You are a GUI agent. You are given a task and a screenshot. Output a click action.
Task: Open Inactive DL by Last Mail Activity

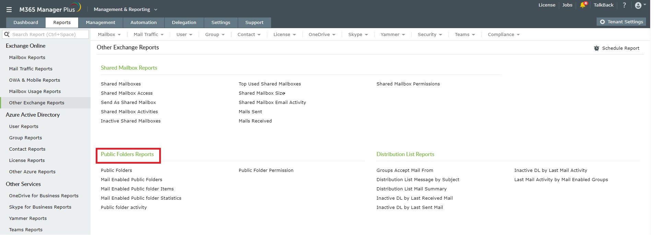[551, 171]
